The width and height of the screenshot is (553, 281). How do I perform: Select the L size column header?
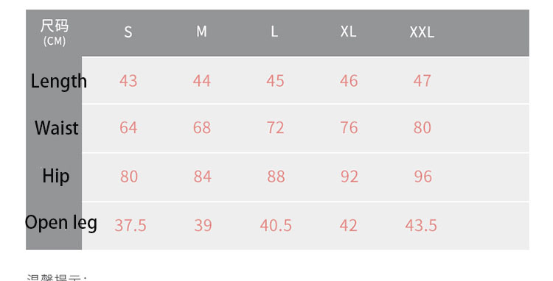tap(274, 32)
